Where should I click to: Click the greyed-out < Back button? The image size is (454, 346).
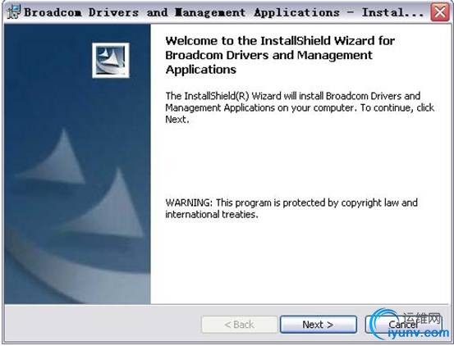(x=240, y=325)
